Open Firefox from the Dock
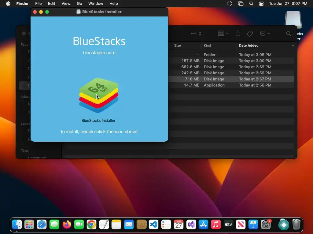 (67, 225)
